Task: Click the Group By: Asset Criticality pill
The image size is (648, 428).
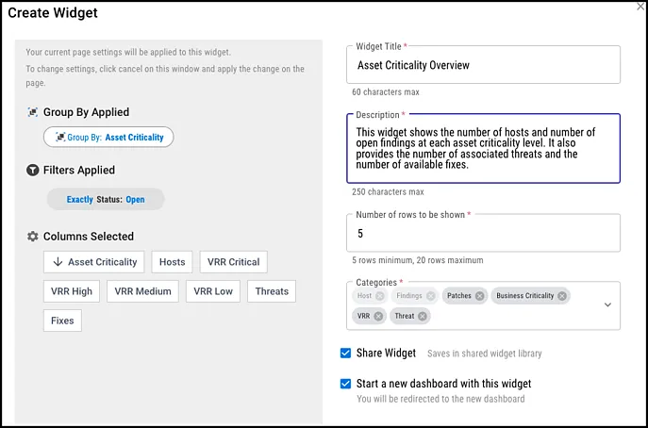Action: pyautogui.click(x=108, y=137)
